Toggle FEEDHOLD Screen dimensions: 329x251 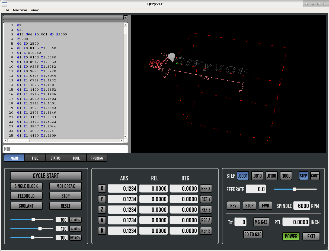(x=26, y=196)
